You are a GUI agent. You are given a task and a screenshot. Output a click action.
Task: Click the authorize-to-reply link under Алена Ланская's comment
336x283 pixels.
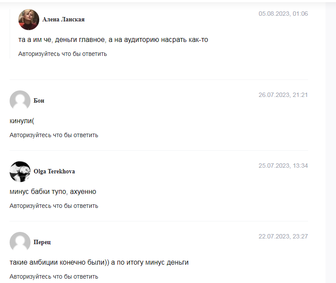tap(62, 54)
